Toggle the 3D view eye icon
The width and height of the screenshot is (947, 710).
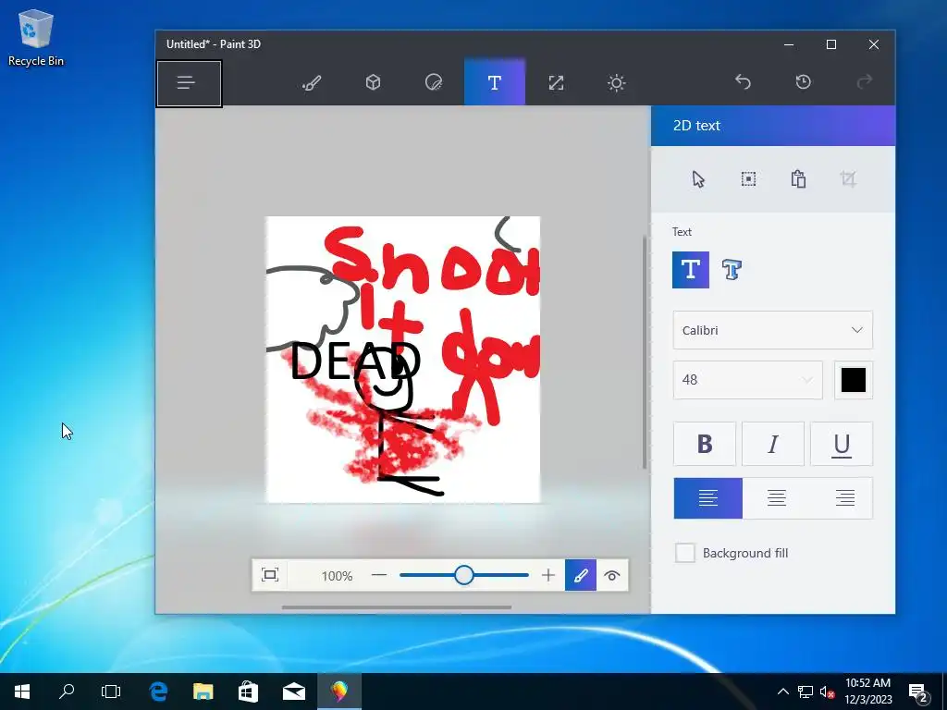612,575
